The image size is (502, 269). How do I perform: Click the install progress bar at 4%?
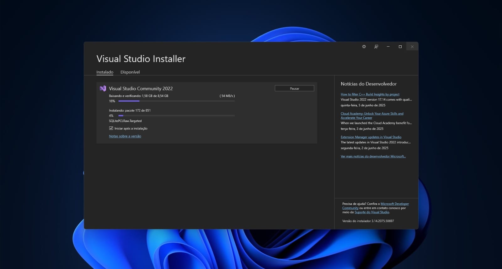176,116
